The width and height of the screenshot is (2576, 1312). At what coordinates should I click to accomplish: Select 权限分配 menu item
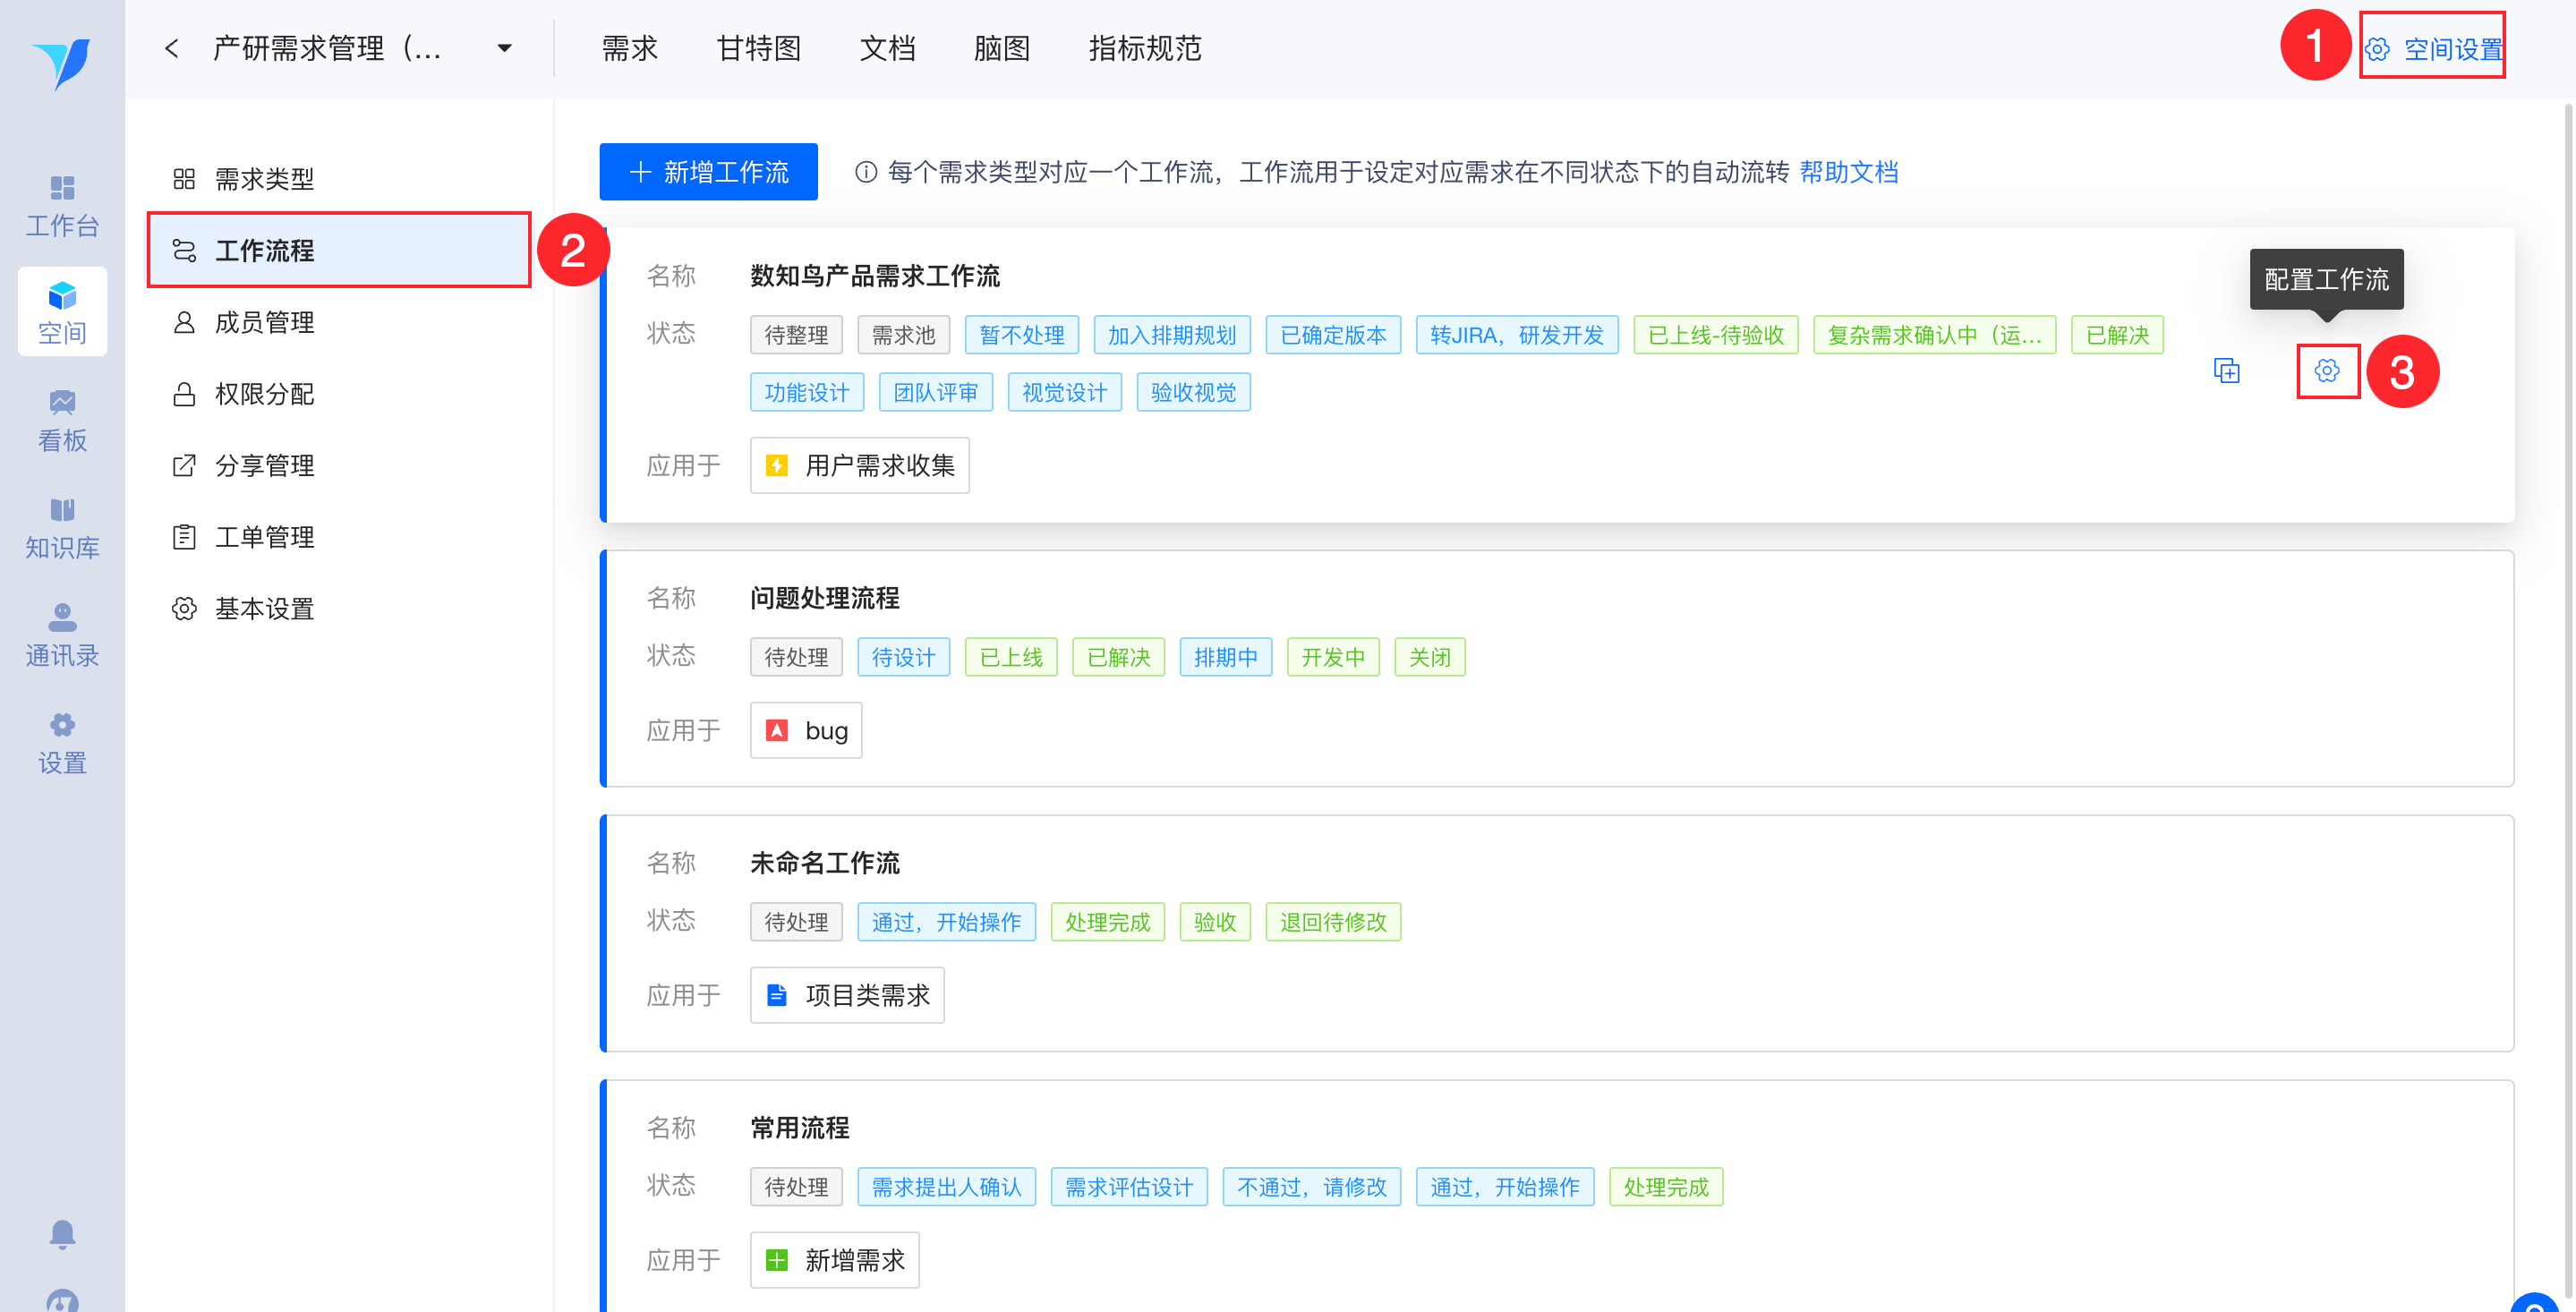(x=264, y=394)
